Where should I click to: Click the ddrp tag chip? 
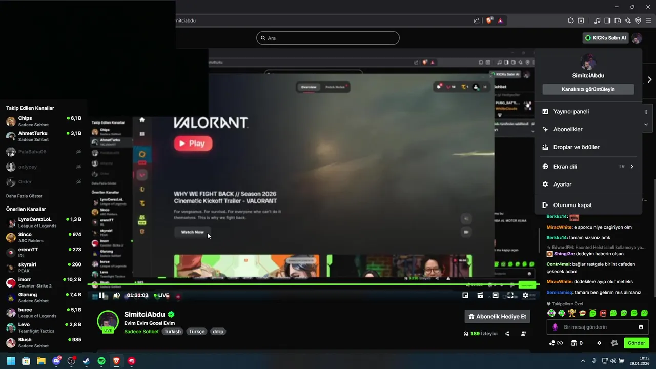coord(218,332)
